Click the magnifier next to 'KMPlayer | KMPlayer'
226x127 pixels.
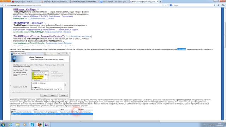pos(38,10)
